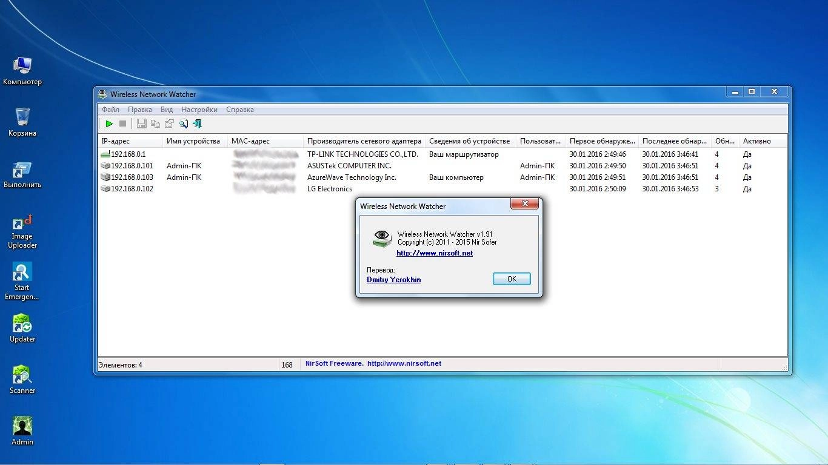Select the Start Emergen... desktop shortcut

(22, 282)
